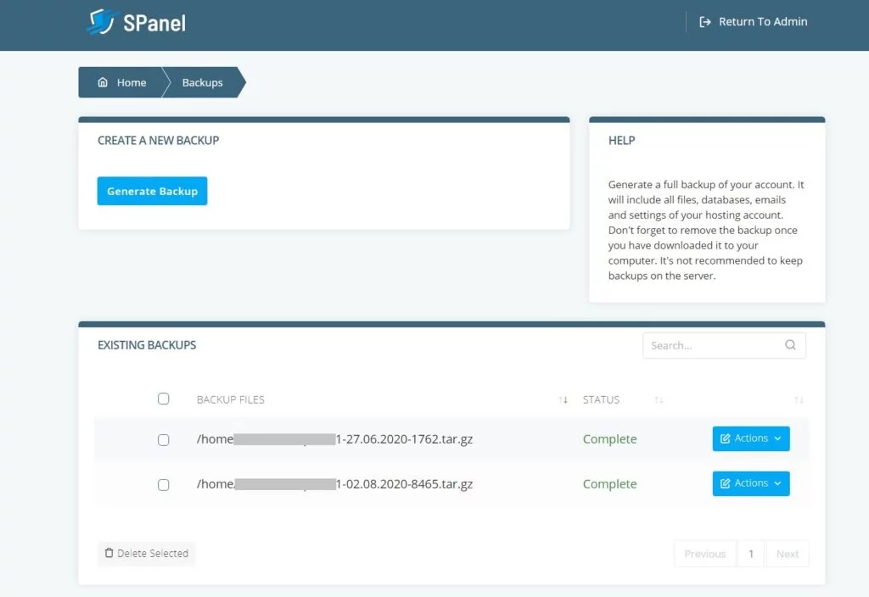Click the trash icon in Delete Selected
This screenshot has height=597, width=869.
point(109,554)
